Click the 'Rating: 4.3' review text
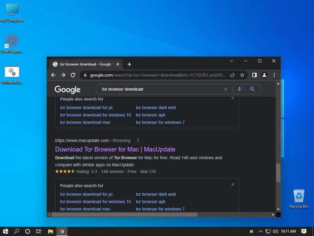Viewport: 314px width, 236px height. (86, 171)
